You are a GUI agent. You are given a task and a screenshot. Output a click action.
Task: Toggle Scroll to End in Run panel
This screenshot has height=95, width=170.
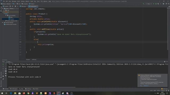(x=6, y=71)
